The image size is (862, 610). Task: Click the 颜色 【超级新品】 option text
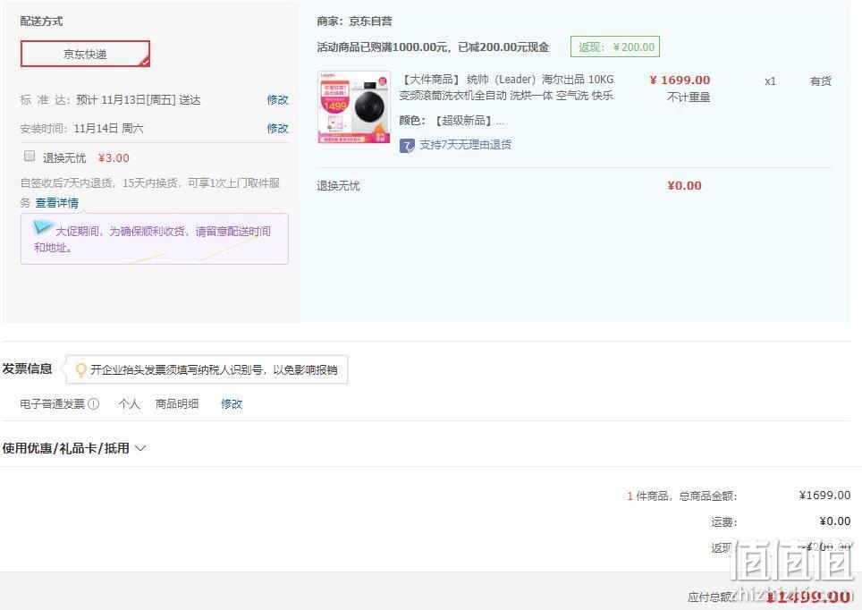tap(452, 121)
